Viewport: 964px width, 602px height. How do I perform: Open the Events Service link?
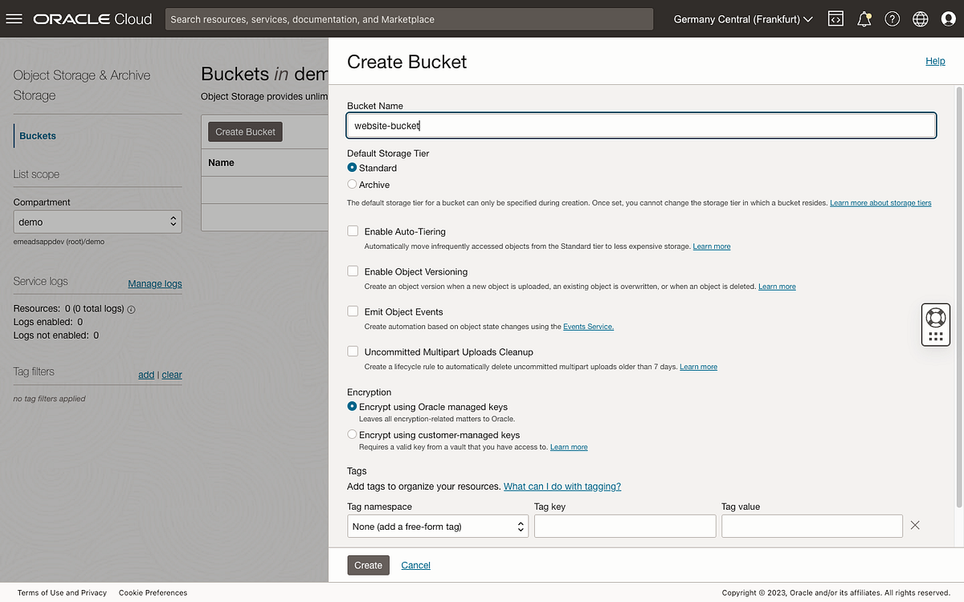[589, 327]
